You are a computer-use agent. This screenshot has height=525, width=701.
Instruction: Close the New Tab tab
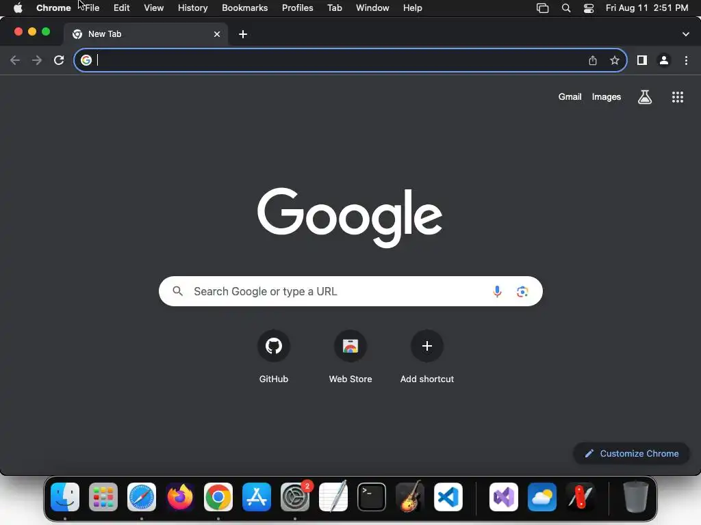[217, 34]
